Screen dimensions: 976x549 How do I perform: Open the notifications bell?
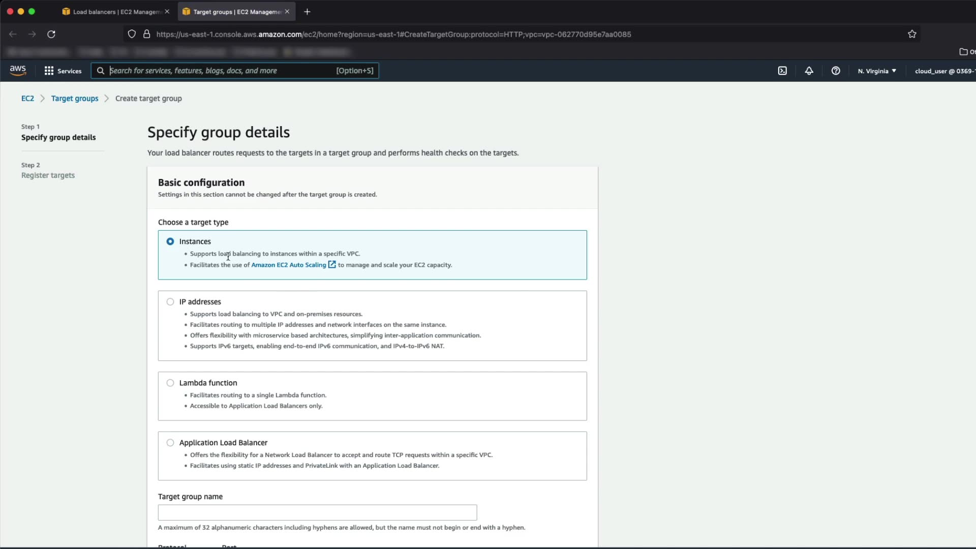tap(809, 71)
